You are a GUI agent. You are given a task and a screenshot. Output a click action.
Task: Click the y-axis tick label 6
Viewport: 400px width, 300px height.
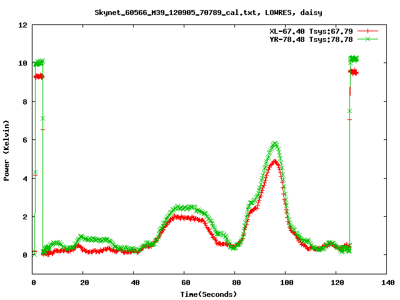point(25,140)
